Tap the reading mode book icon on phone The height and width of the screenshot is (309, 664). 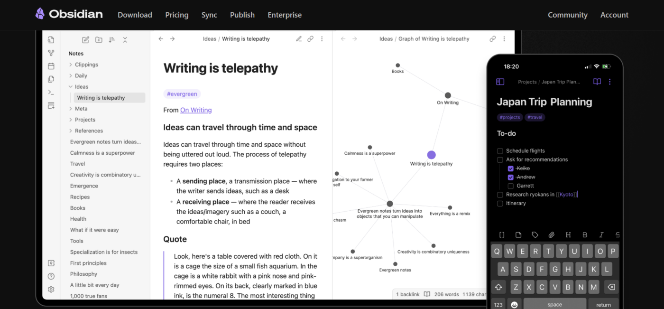click(597, 82)
